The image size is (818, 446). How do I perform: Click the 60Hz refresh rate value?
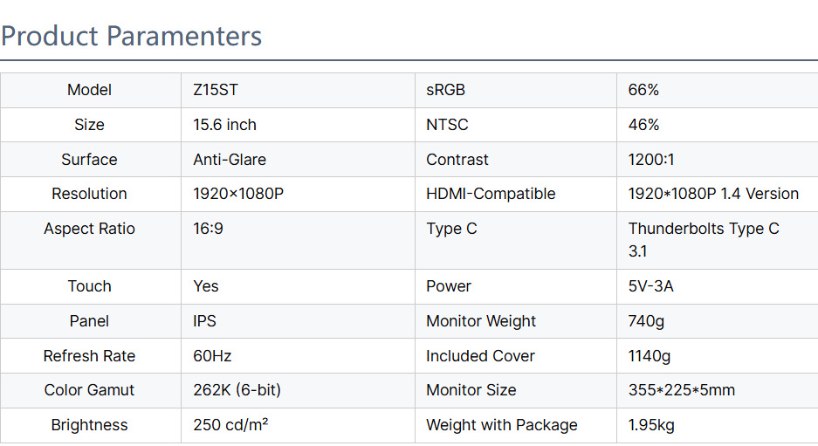(x=212, y=356)
